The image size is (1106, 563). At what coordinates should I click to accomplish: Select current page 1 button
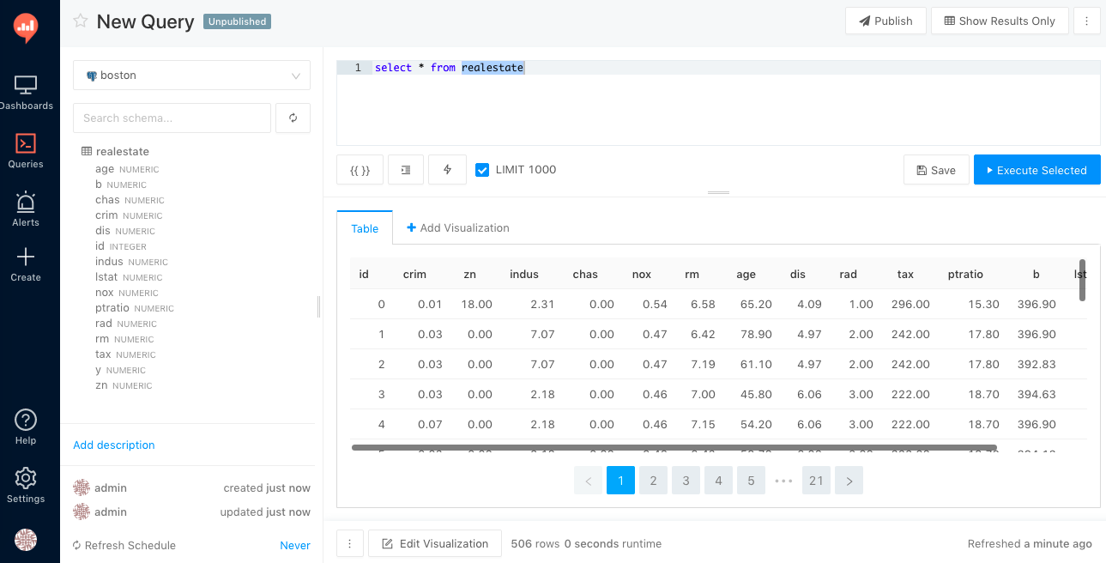pyautogui.click(x=620, y=481)
